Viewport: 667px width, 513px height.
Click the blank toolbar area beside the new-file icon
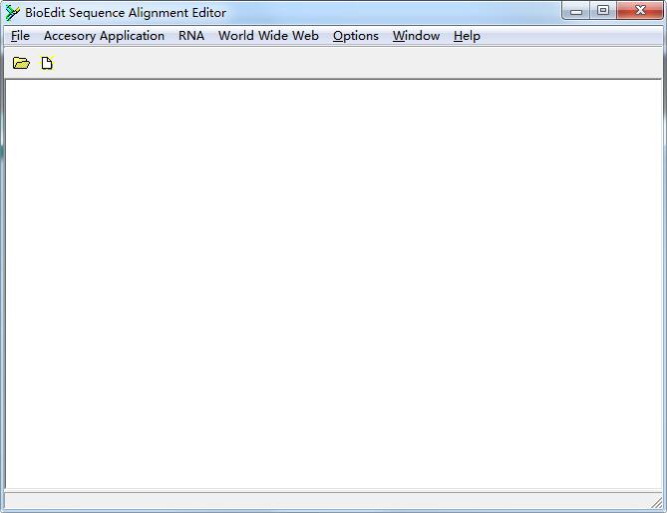pos(357,63)
